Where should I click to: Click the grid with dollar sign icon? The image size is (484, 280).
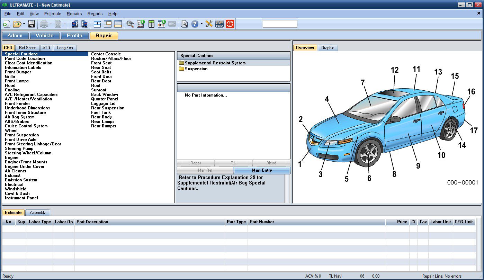pyautogui.click(x=162, y=24)
